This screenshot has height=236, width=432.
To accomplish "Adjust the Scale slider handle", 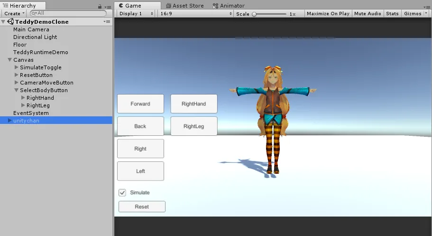I will 254,14.
